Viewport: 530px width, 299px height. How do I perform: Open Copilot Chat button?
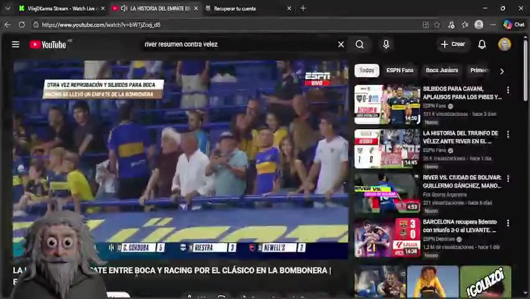click(514, 25)
